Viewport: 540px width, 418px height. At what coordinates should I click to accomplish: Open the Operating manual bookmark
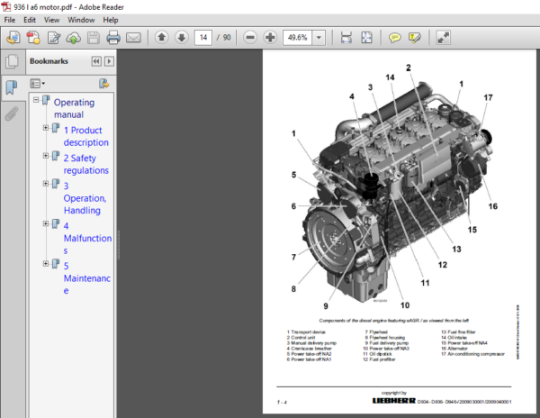[74, 108]
